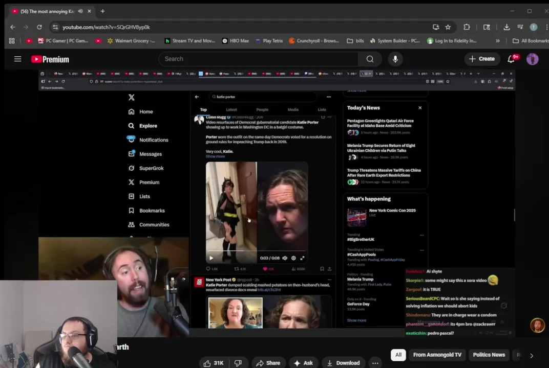Close the current YouTube browser tab
This screenshot has width=549, height=368.
tap(89, 11)
